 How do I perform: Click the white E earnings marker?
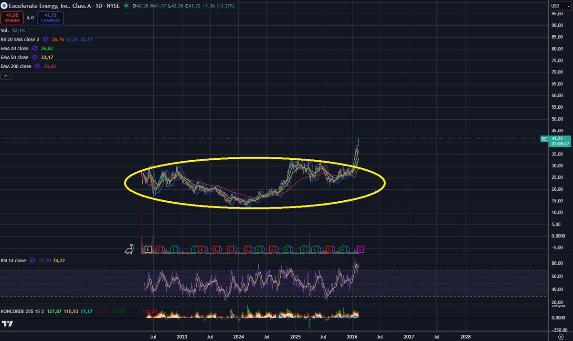click(x=148, y=249)
